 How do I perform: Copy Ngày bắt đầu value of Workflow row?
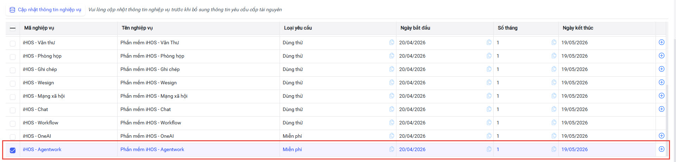coord(489,122)
